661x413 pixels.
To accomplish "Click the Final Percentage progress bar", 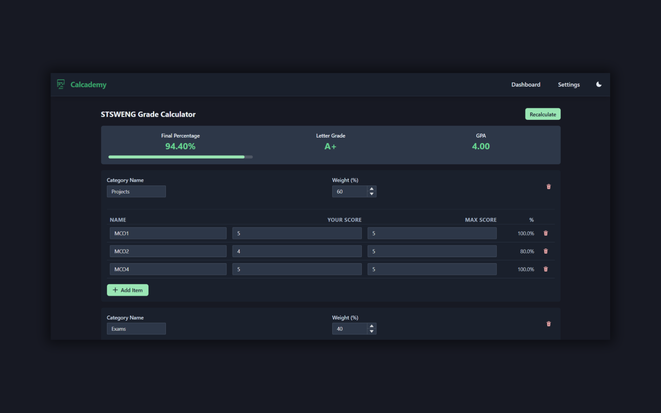I will click(x=180, y=157).
